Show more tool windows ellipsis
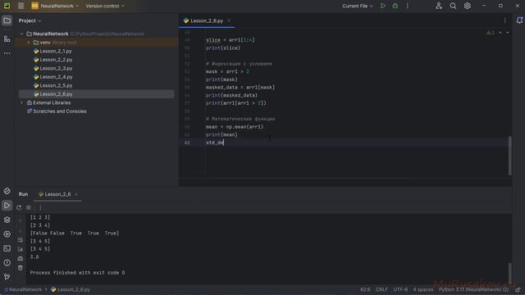 click(7, 53)
